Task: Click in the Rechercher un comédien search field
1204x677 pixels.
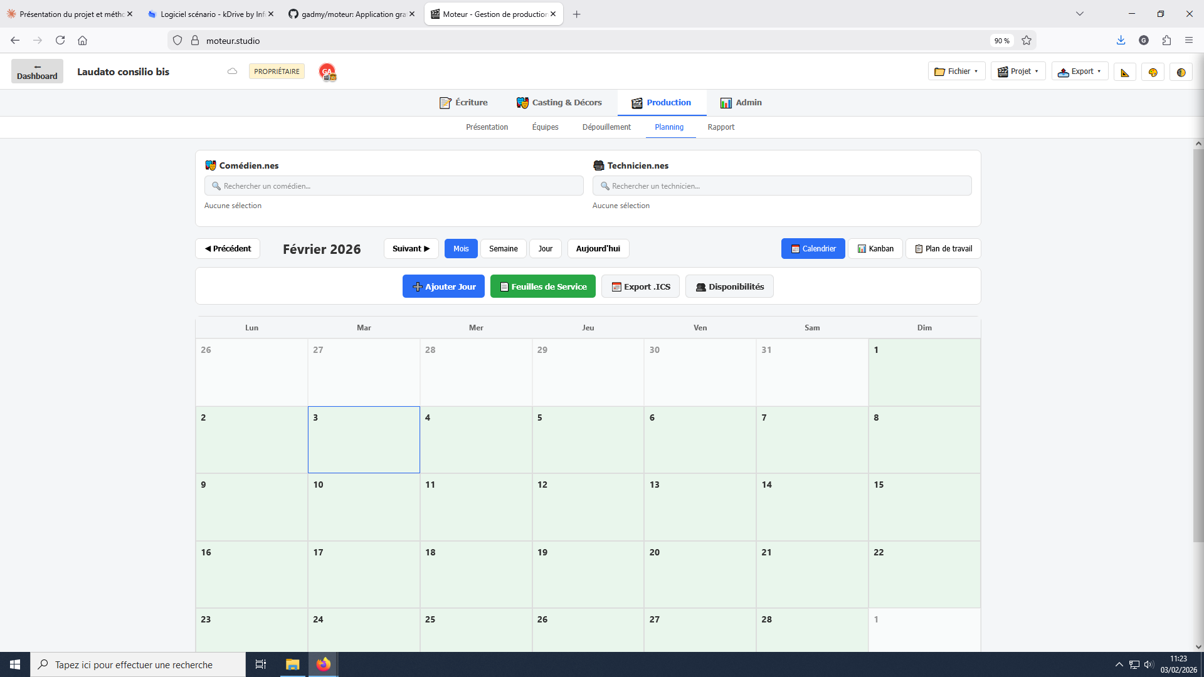Action: click(394, 186)
